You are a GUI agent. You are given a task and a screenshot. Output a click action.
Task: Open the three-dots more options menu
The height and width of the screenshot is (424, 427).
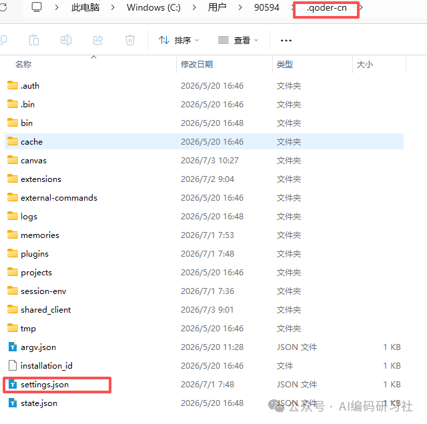pyautogui.click(x=286, y=41)
